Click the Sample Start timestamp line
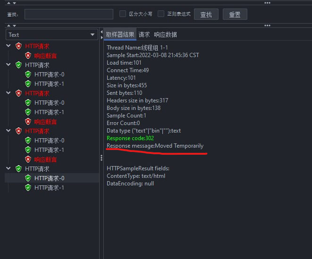The image size is (312, 259). (x=153, y=55)
